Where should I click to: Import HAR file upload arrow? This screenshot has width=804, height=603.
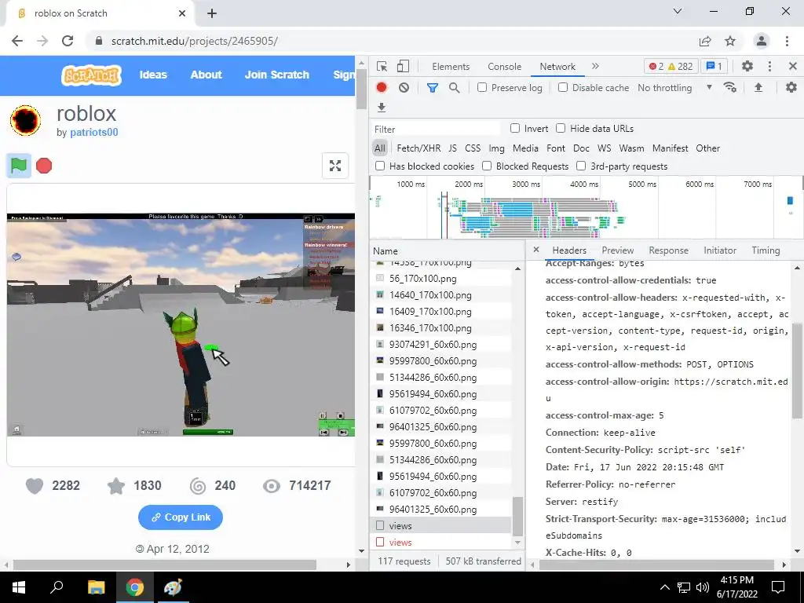[758, 88]
